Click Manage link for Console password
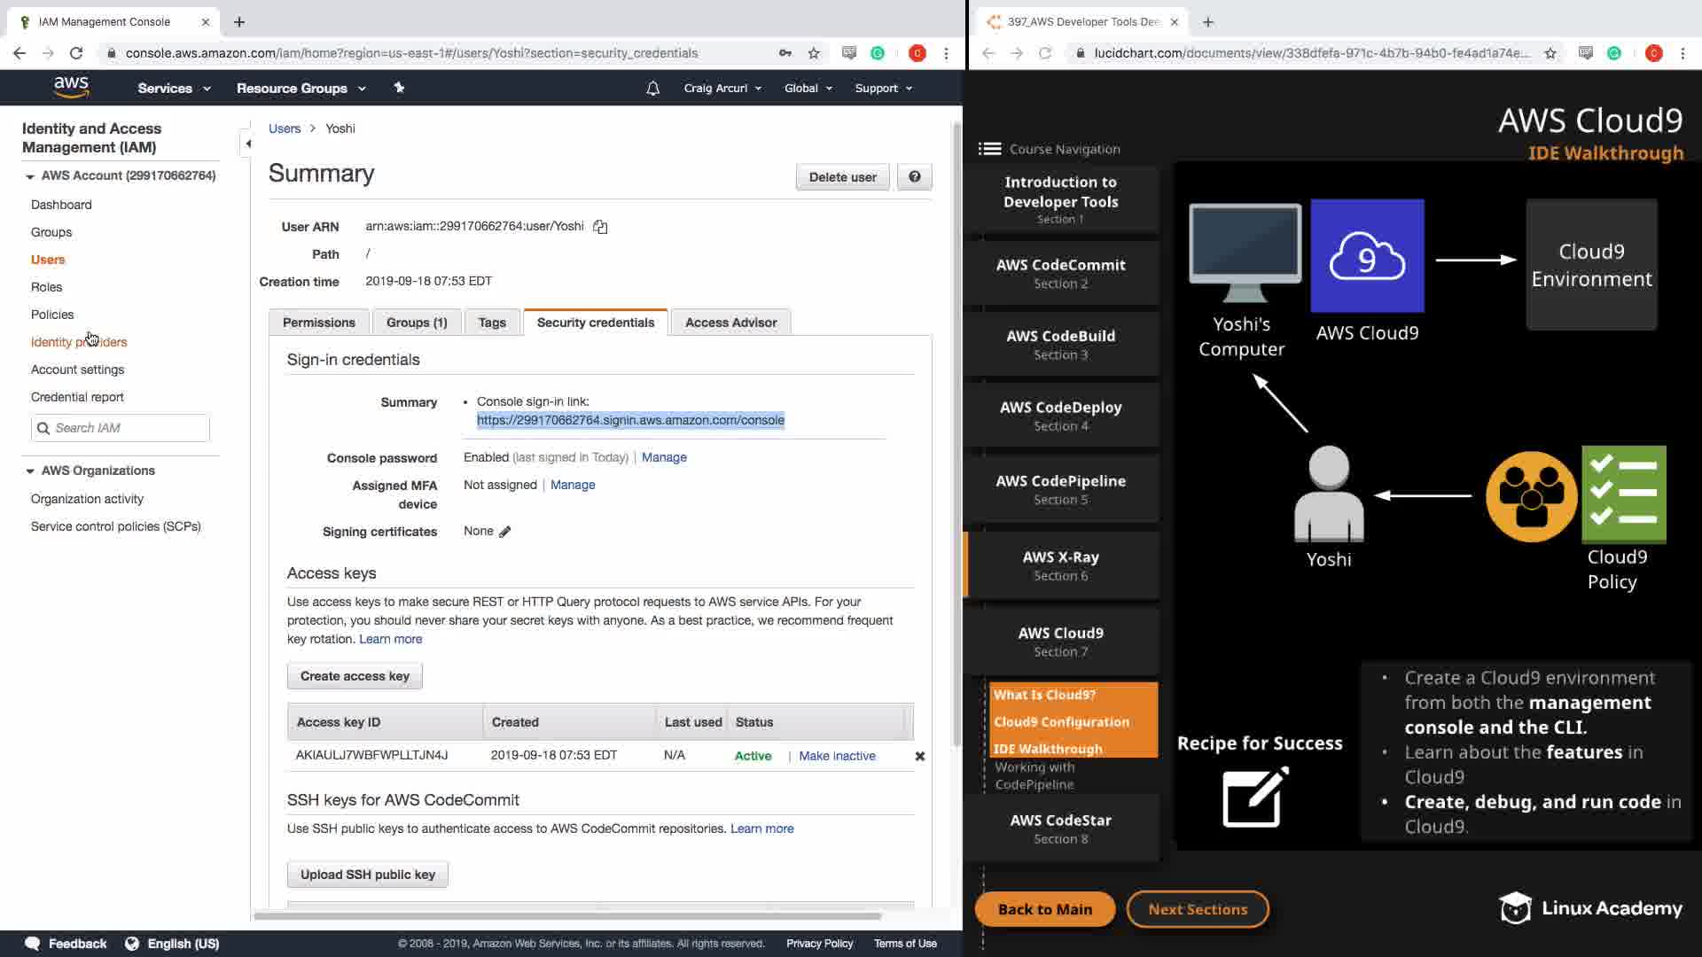This screenshot has width=1702, height=957. pos(663,457)
